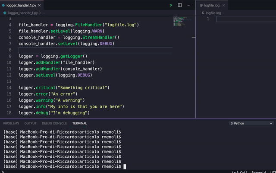Viewport: 276px width, 173px height.
Task: Click the file icon in logfile.log breadcrumb
Action: (x=203, y=13)
